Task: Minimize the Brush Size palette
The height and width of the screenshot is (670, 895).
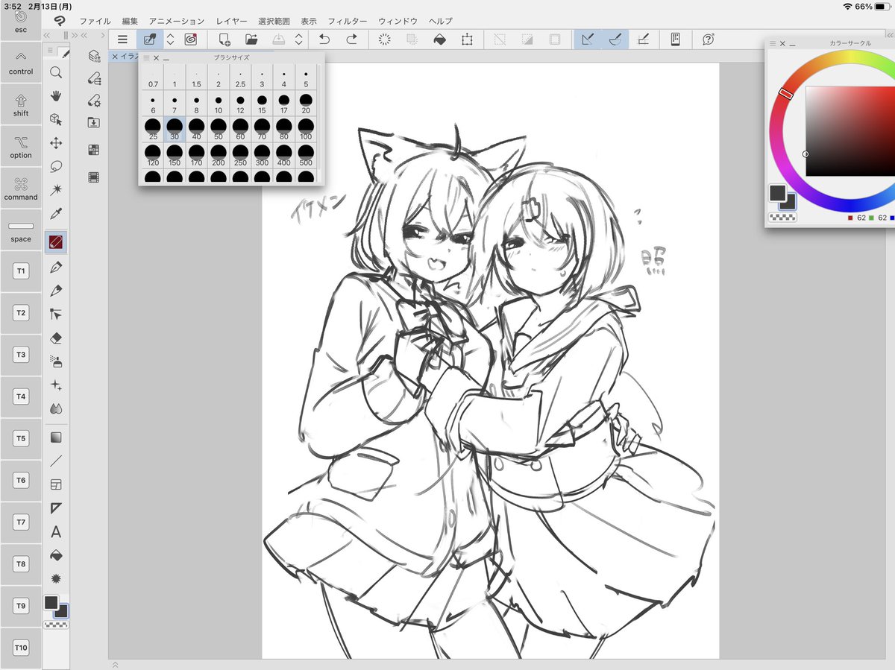Action: tap(166, 58)
